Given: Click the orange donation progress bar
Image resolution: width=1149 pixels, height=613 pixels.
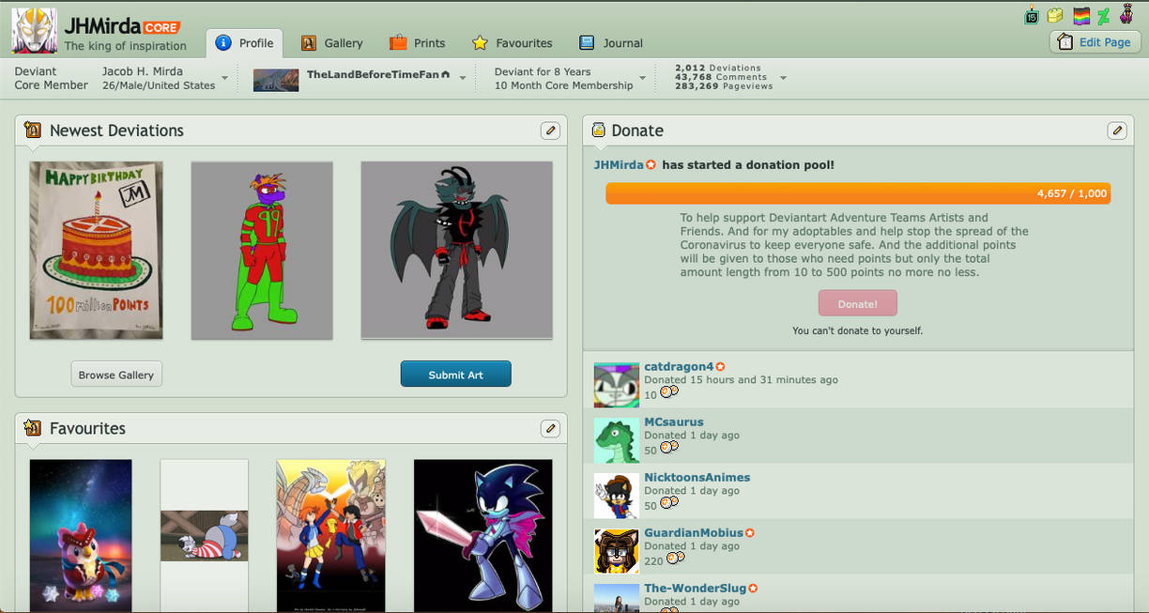Looking at the screenshot, I should pyautogui.click(x=858, y=193).
